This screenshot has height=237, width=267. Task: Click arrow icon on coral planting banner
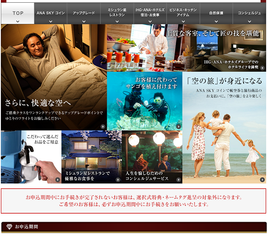(178, 127)
